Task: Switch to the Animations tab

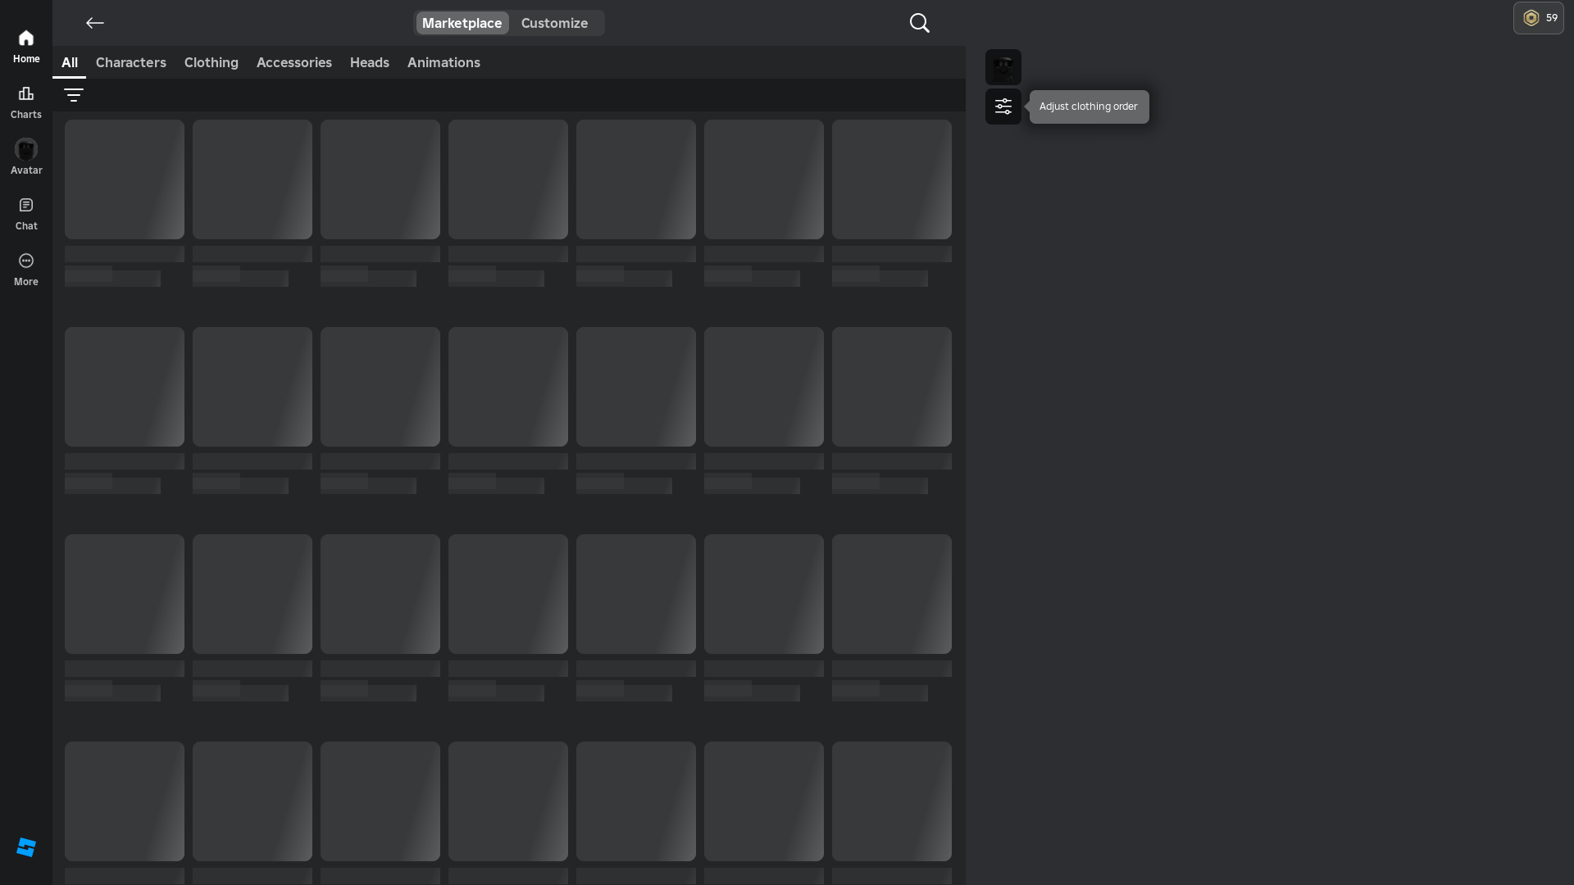Action: pos(444,62)
